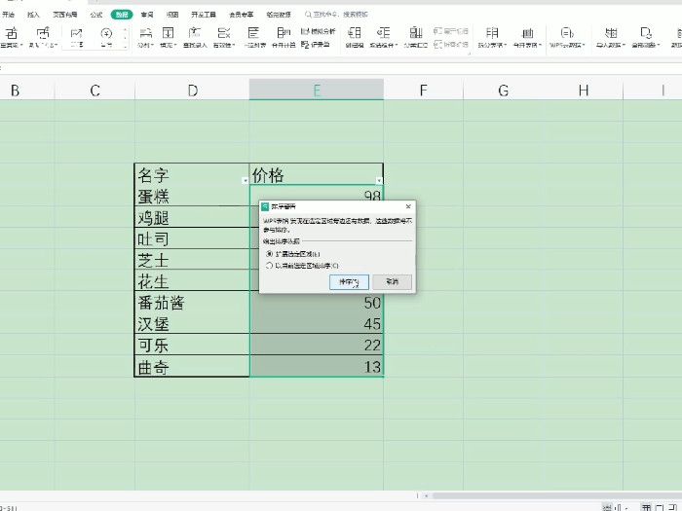Click the Dropdown List (下拉列表) icon
Viewport: 682px width, 511px height.
point(253,33)
